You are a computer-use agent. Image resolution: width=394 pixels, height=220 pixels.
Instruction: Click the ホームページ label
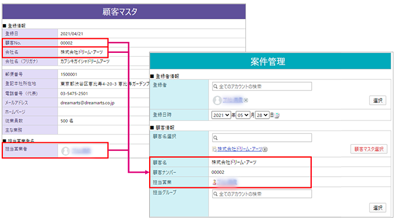coord(15,112)
